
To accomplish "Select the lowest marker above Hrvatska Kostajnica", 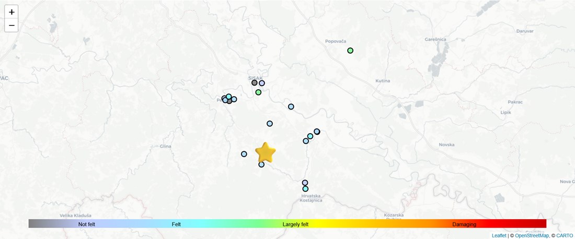I will point(305,189).
